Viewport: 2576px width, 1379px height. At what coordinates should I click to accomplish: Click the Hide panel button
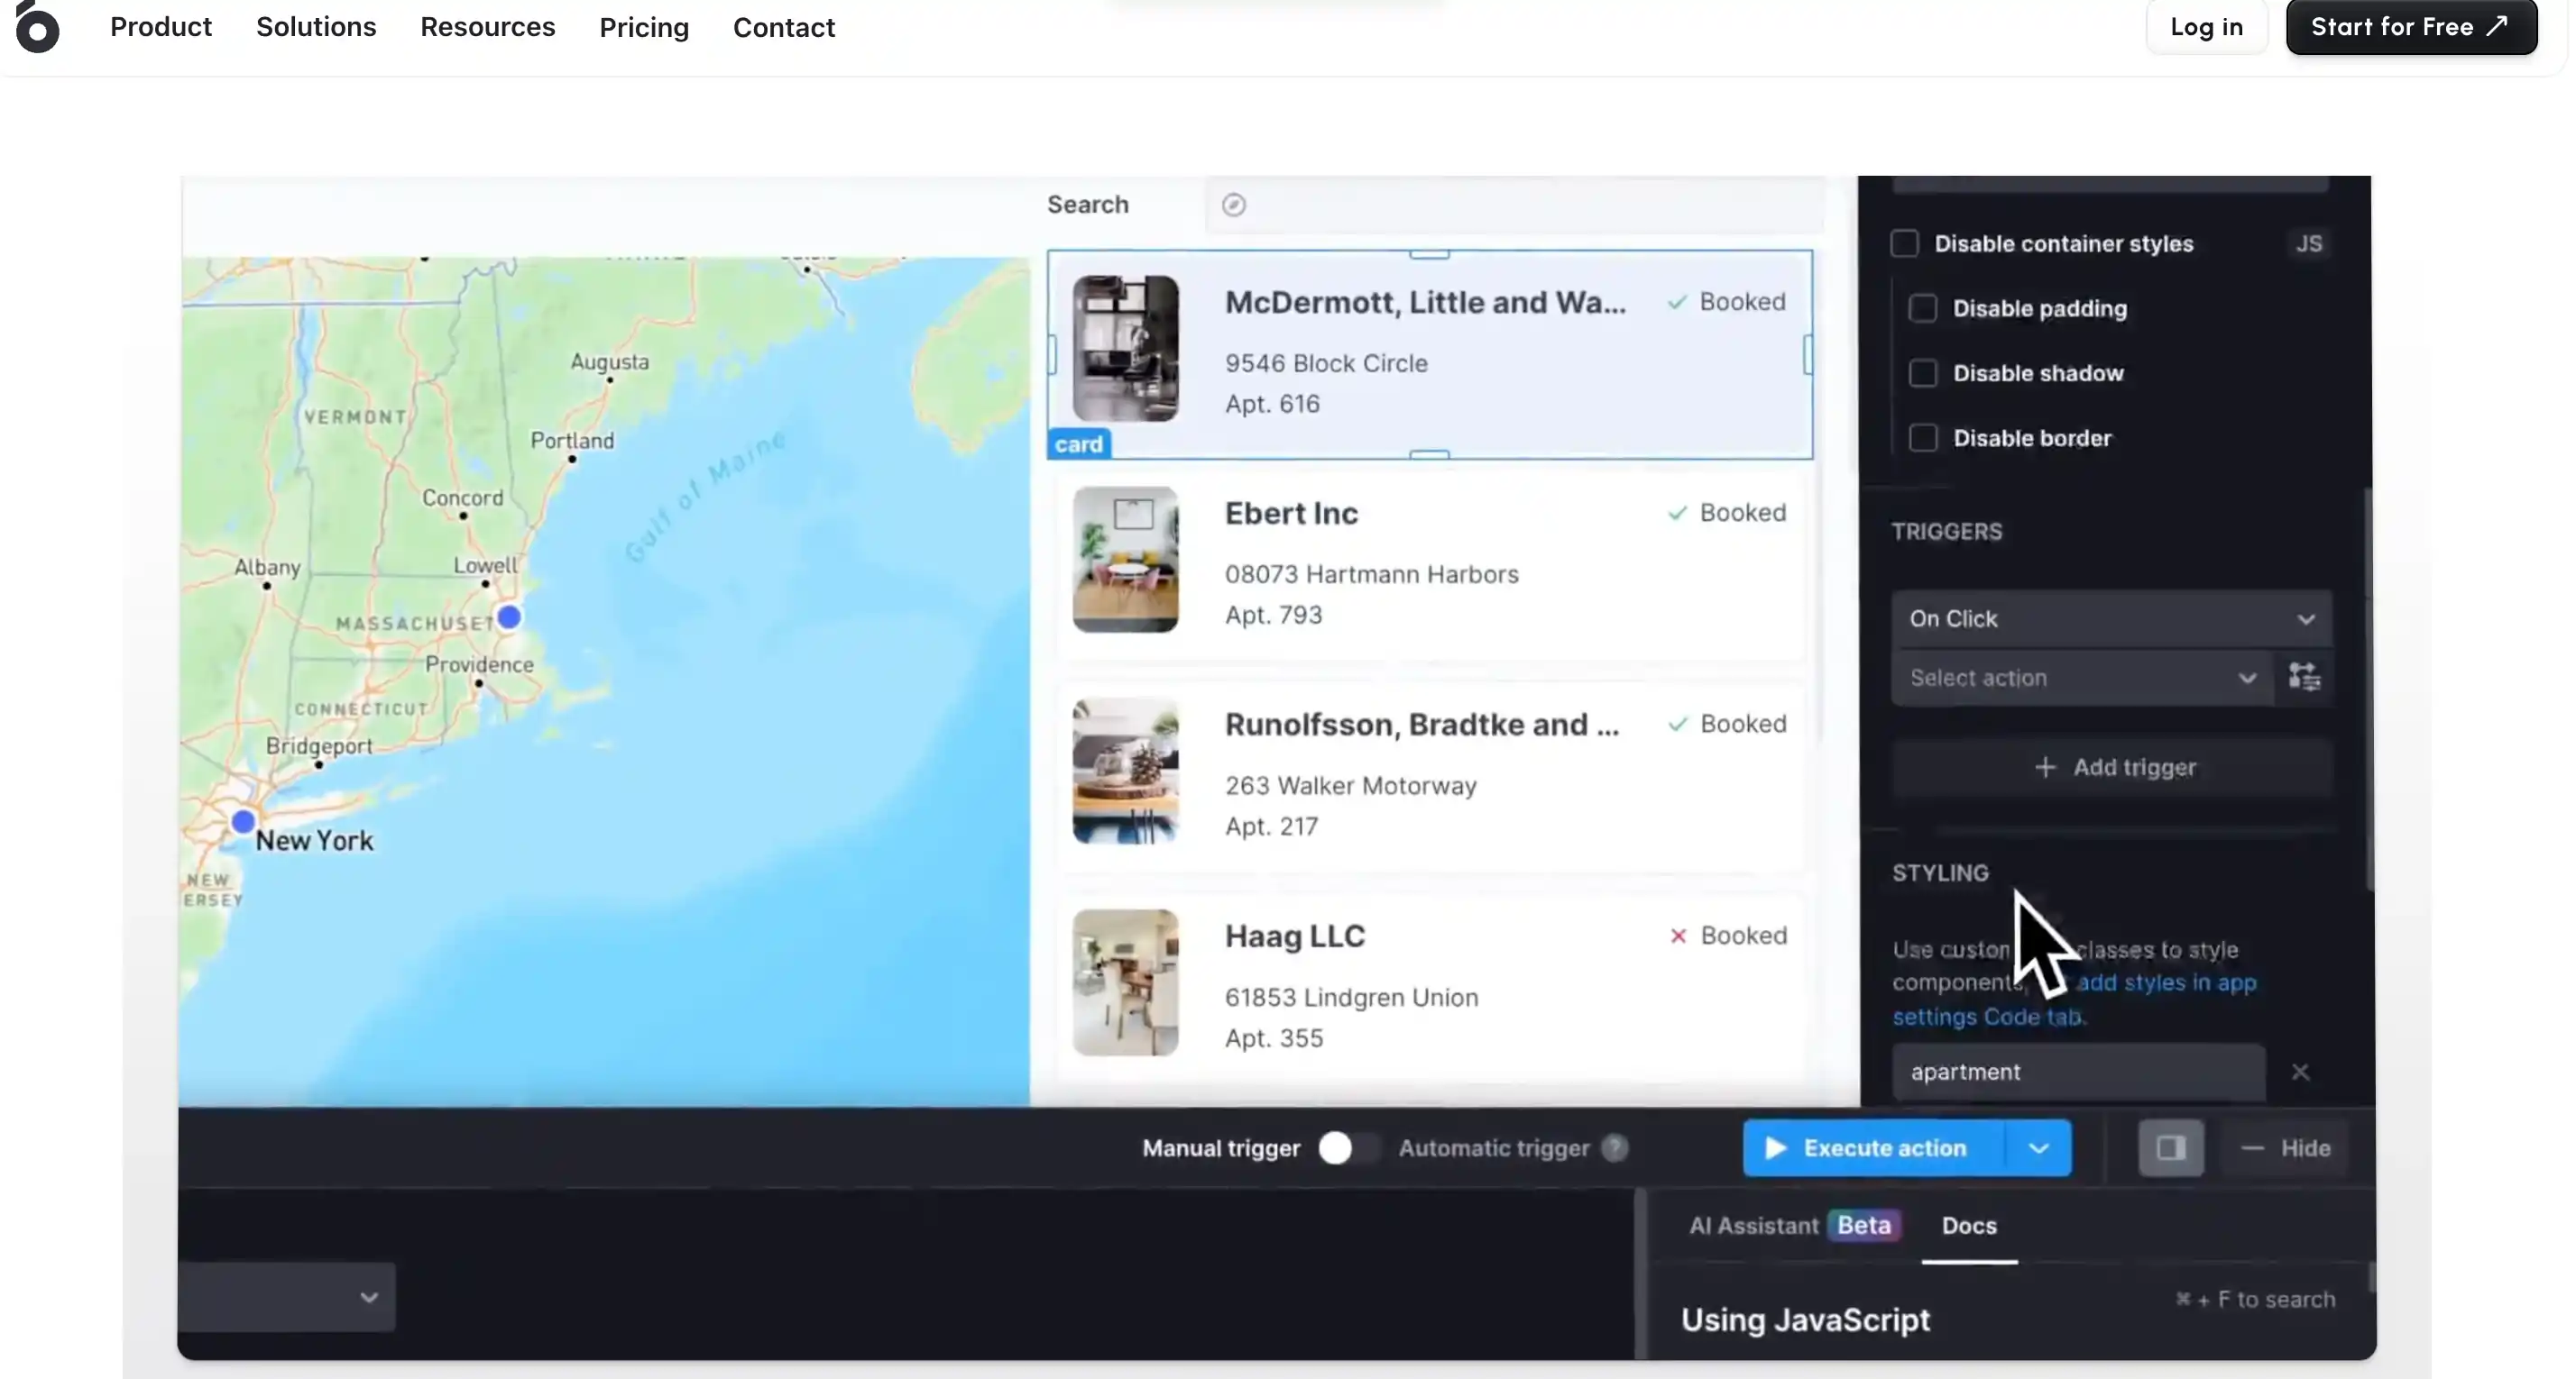click(x=2286, y=1148)
